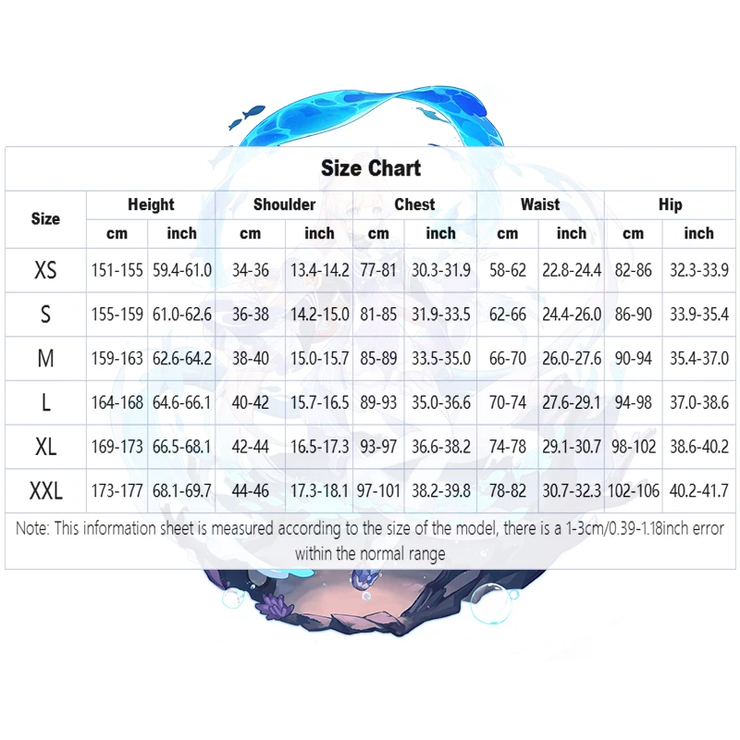The width and height of the screenshot is (740, 740).
Task: Click the Chest column header
Action: (x=414, y=204)
